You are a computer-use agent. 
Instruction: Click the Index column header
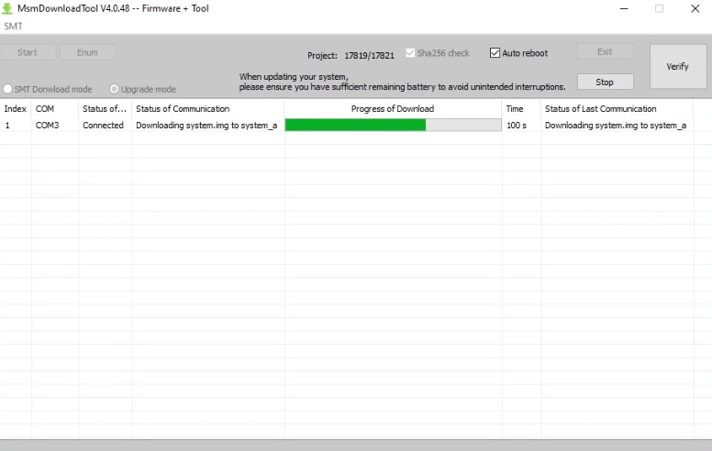pos(16,109)
